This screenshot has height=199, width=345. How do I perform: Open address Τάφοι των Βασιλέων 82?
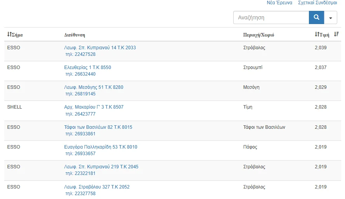(98, 127)
